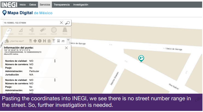
Task: Click the Administración: Particular value
Action: click(x=34, y=71)
